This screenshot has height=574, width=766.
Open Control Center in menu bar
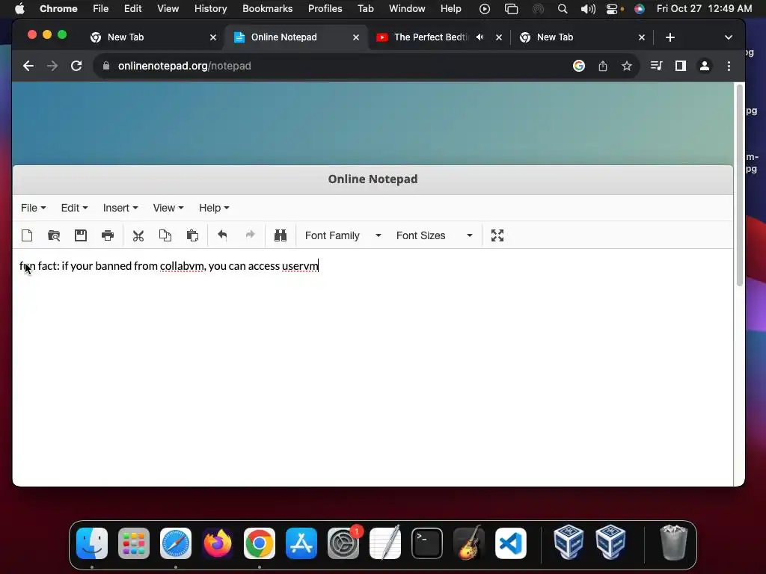click(x=613, y=9)
